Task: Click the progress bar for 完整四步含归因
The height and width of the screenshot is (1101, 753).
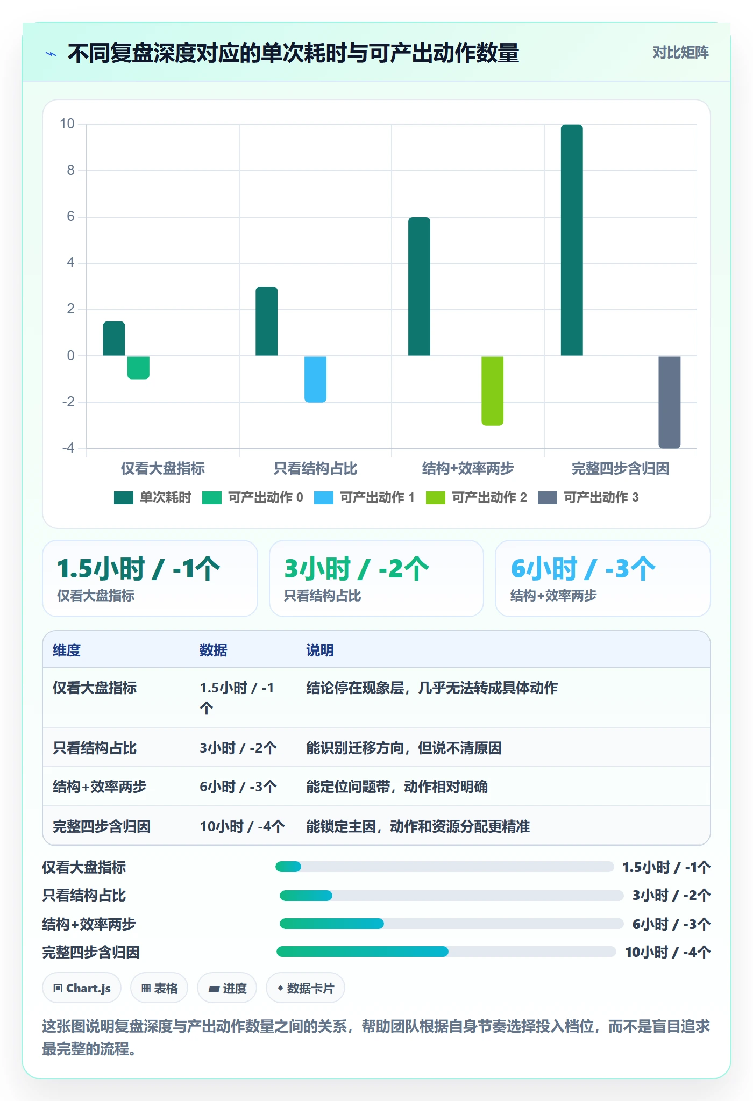Action: (446, 952)
